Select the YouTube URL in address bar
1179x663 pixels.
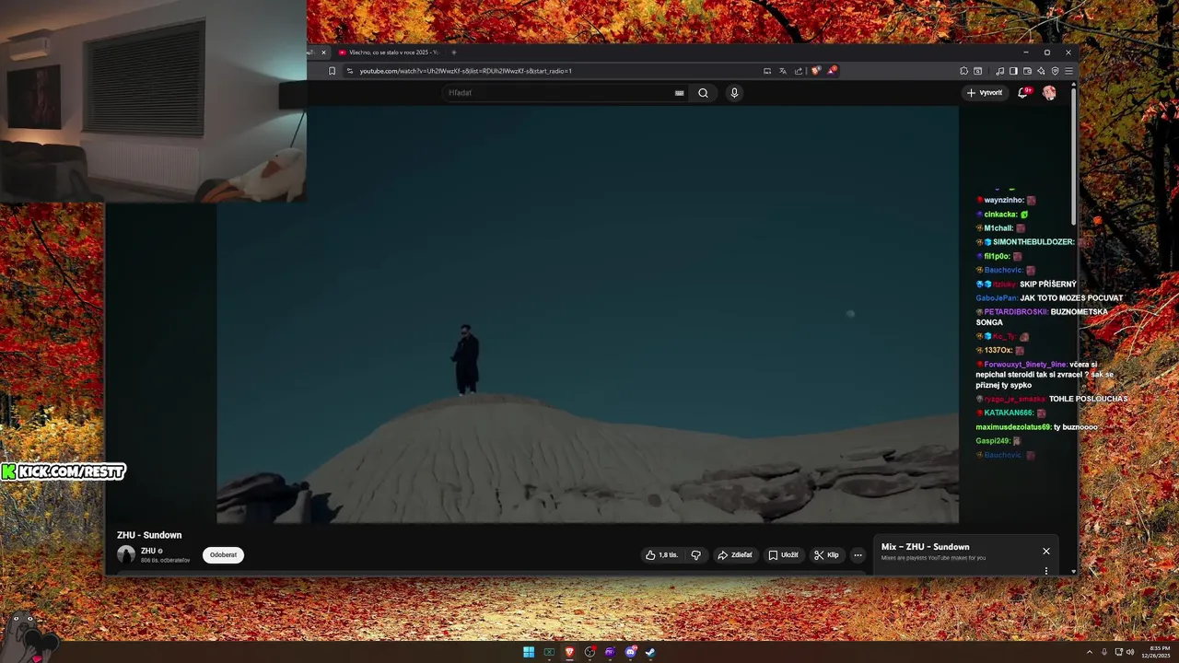pyautogui.click(x=465, y=71)
